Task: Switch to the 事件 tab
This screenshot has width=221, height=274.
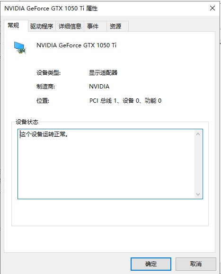Action: click(93, 26)
